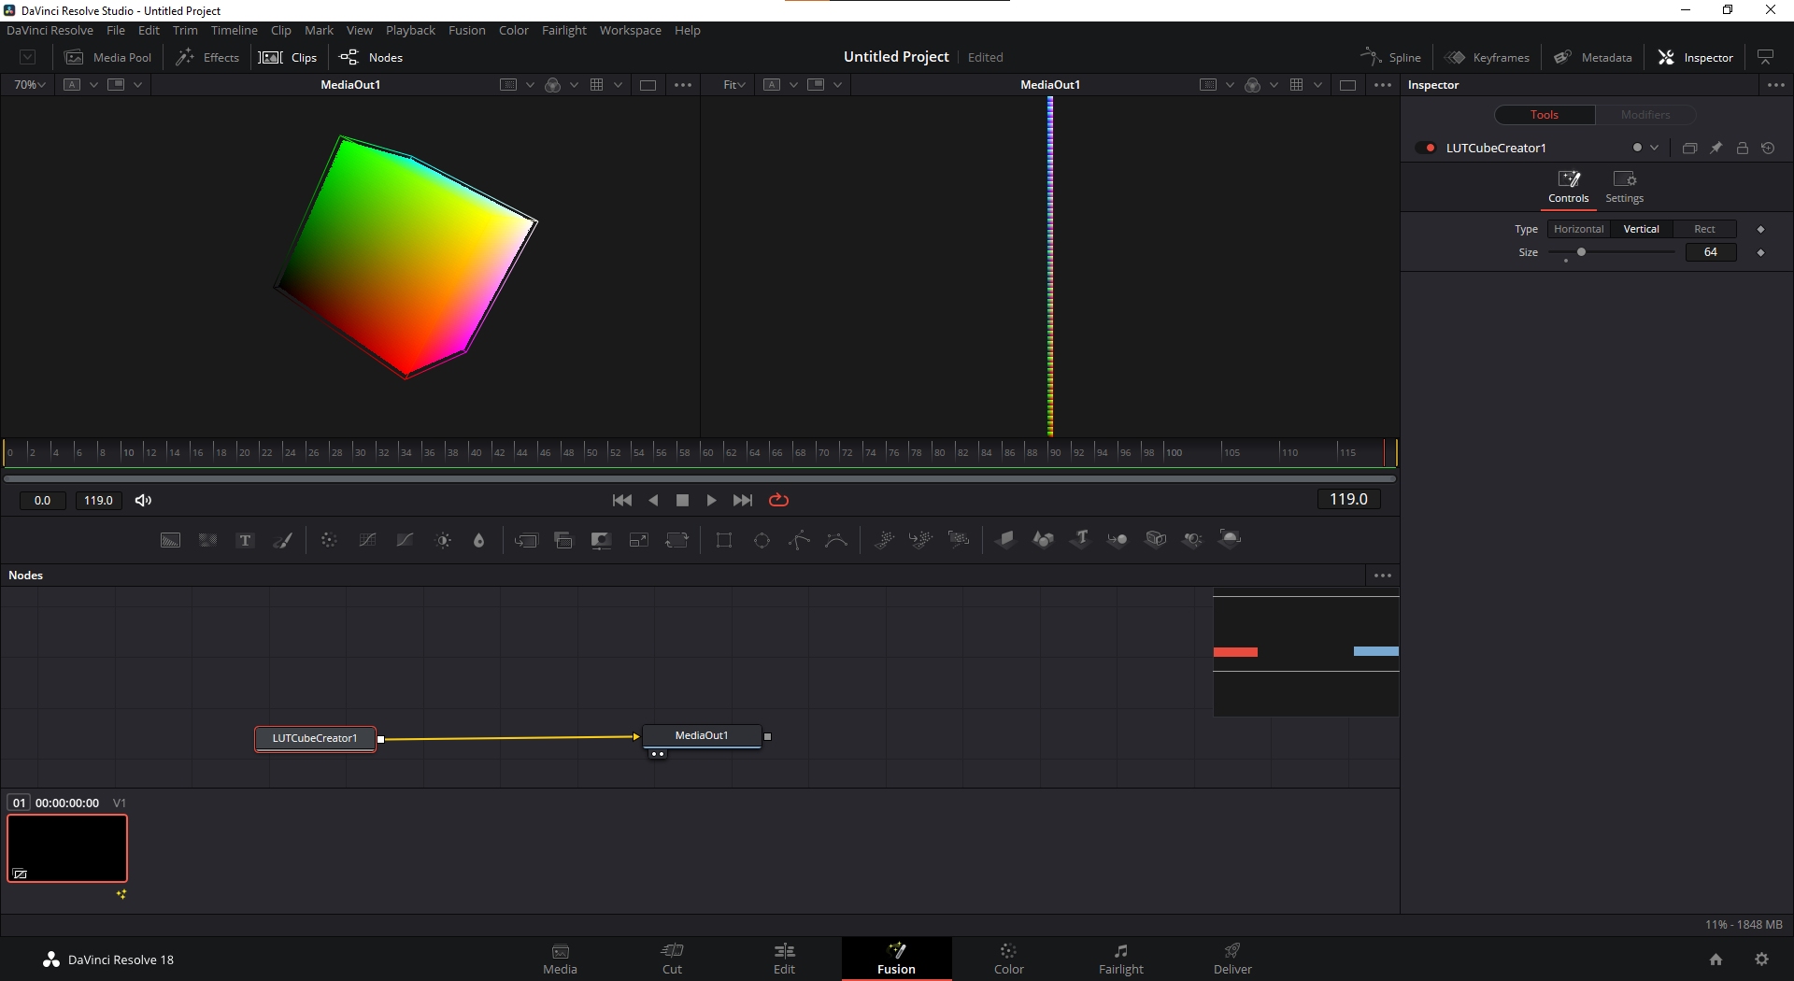
Task: Open the 70% viewer zoom dropdown
Action: point(30,85)
